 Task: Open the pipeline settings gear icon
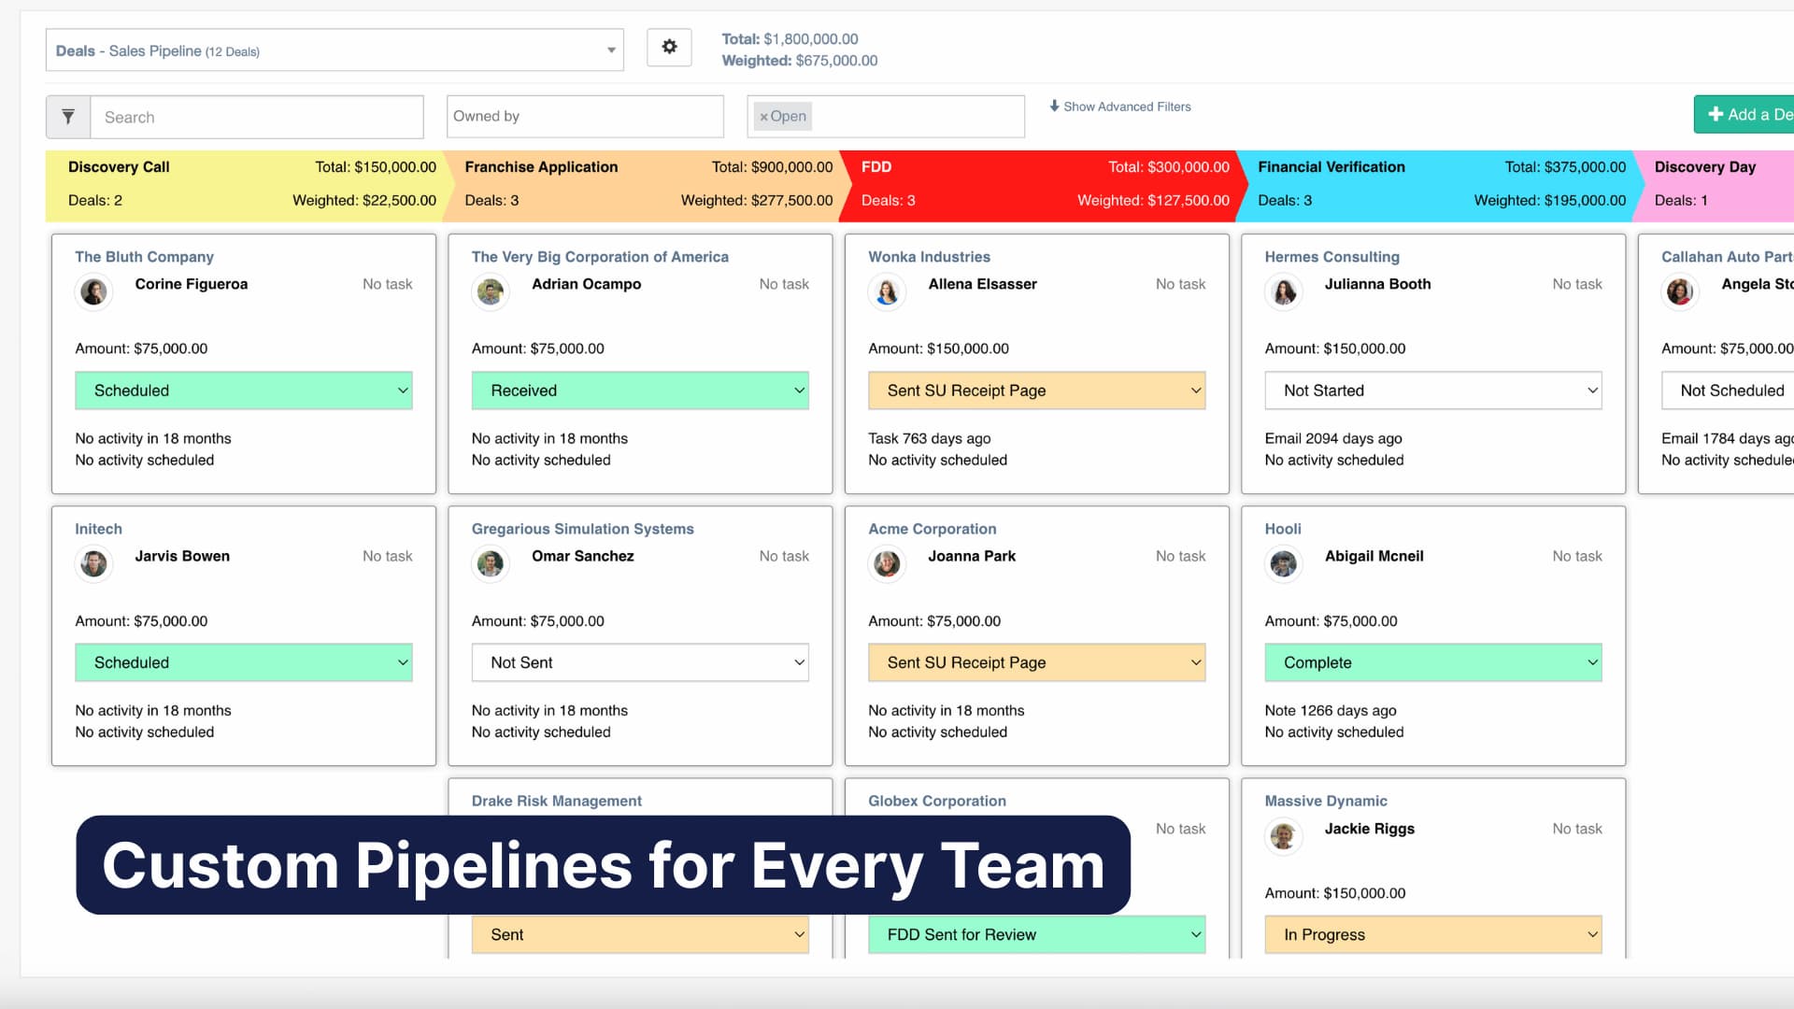tap(669, 47)
